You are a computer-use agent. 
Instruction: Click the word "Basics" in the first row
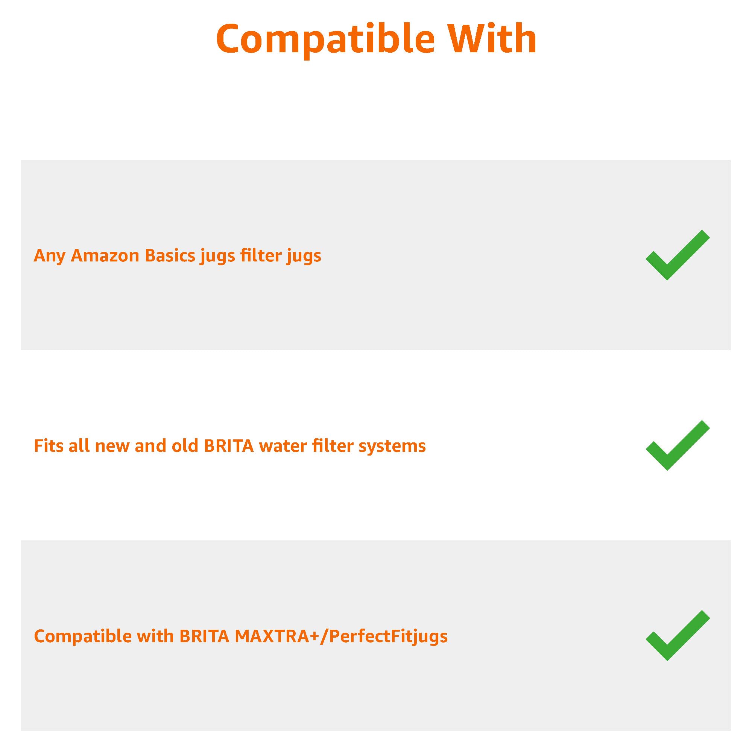click(170, 256)
